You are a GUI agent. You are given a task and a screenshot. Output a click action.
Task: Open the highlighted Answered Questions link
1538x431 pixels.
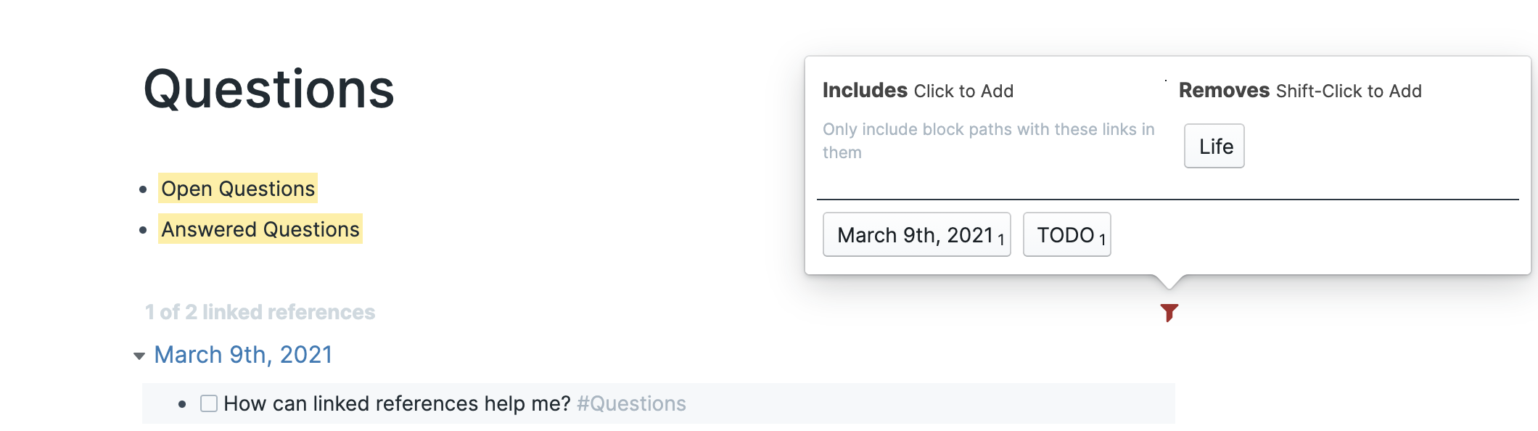click(259, 229)
